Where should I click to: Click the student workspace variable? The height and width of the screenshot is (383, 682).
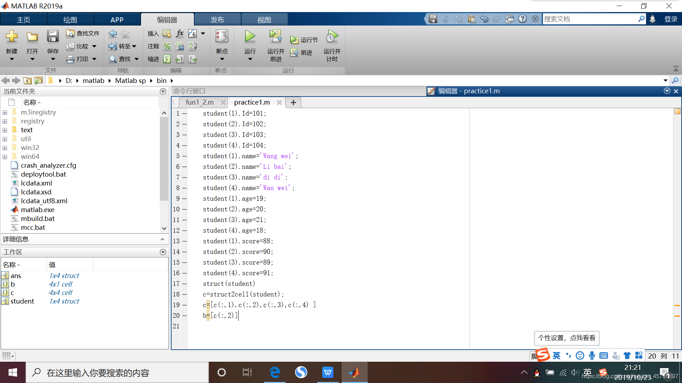pyautogui.click(x=22, y=301)
